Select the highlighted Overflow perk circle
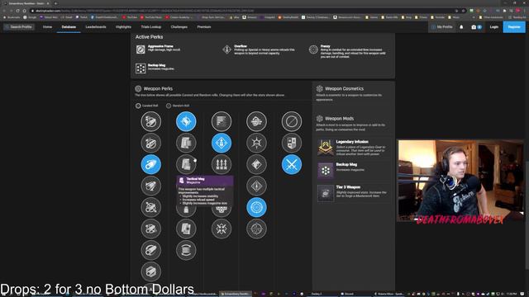This screenshot has width=529, height=297. point(222,143)
